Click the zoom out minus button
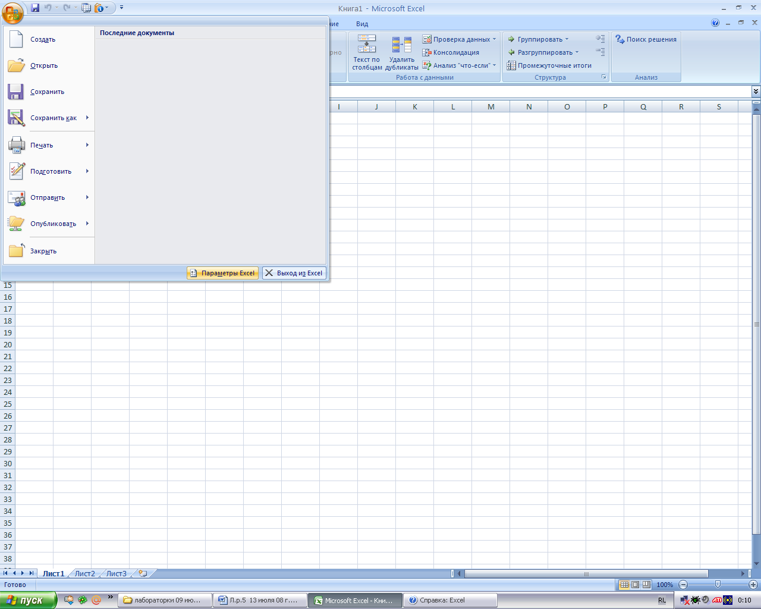 [x=683, y=585]
